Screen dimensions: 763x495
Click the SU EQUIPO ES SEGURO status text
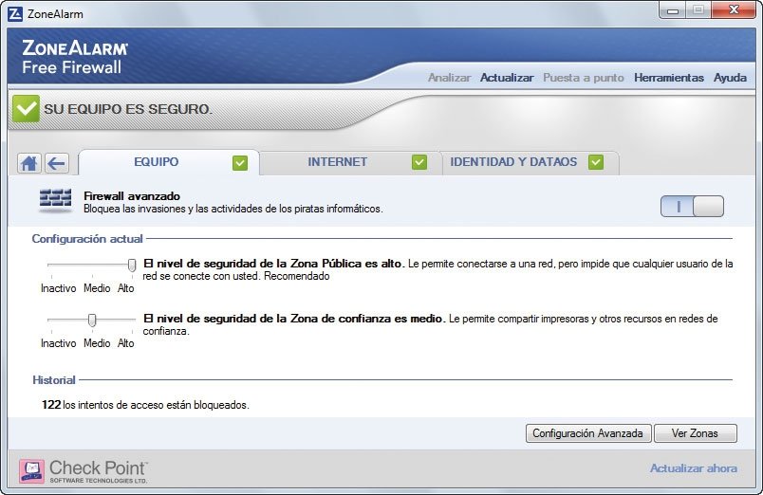[128, 109]
